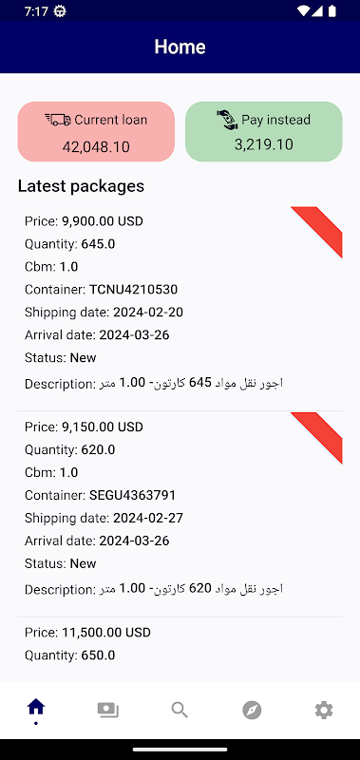
Task: Open the settings gear tab
Action: pos(324,710)
